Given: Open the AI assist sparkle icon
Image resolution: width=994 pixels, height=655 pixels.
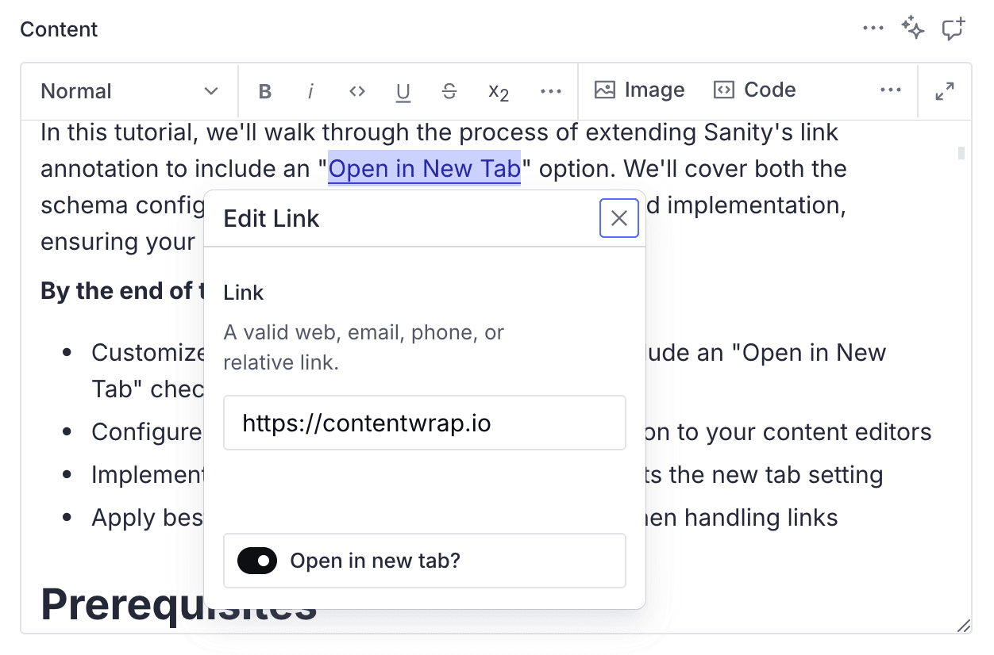Looking at the screenshot, I should pyautogui.click(x=913, y=28).
